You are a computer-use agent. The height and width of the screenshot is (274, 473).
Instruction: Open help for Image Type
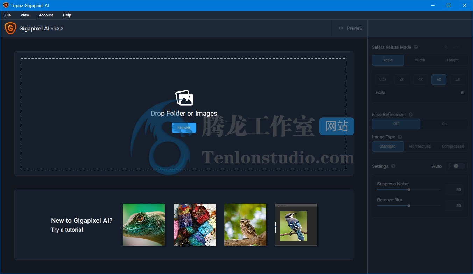pyautogui.click(x=400, y=137)
